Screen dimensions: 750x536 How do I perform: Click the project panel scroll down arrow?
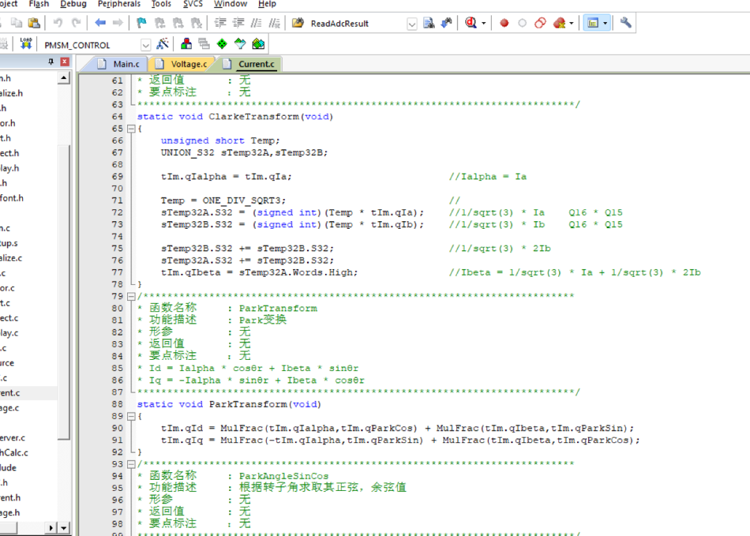click(x=64, y=528)
